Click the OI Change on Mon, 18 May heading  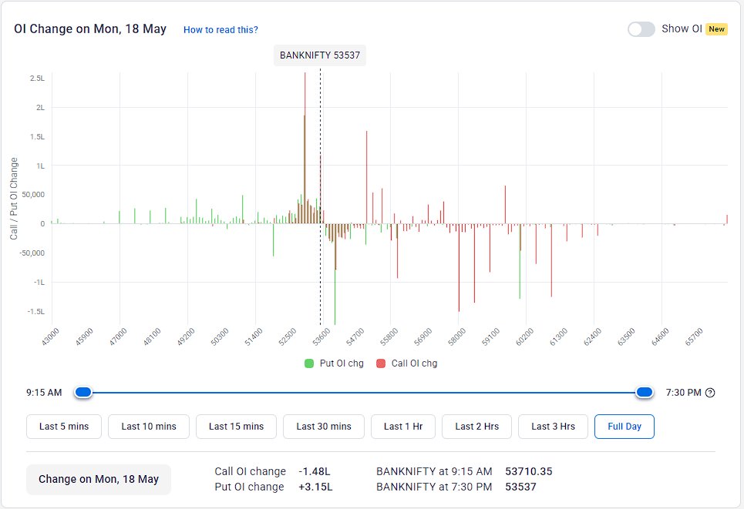coord(90,29)
